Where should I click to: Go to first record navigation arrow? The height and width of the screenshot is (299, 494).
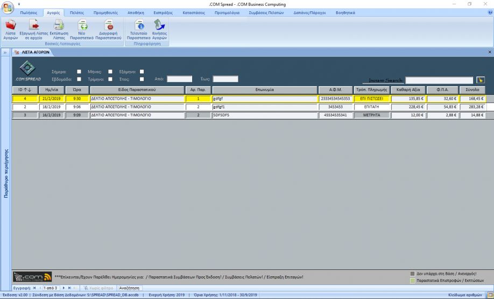point(34,288)
